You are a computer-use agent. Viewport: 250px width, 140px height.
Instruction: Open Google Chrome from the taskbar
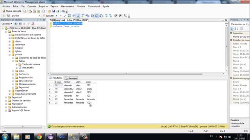(x=39, y=136)
